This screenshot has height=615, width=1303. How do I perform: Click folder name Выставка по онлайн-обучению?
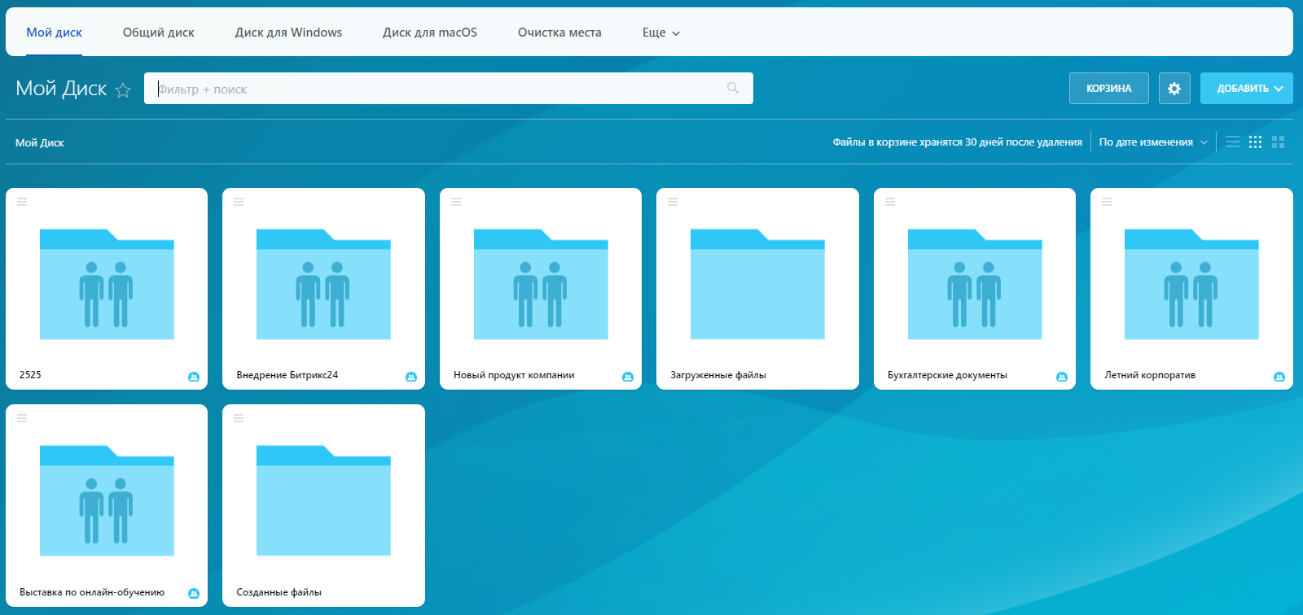pyautogui.click(x=92, y=592)
